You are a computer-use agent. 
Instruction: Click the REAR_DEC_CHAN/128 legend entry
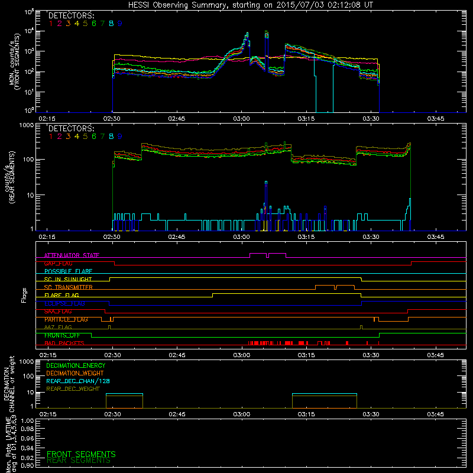pos(78,381)
